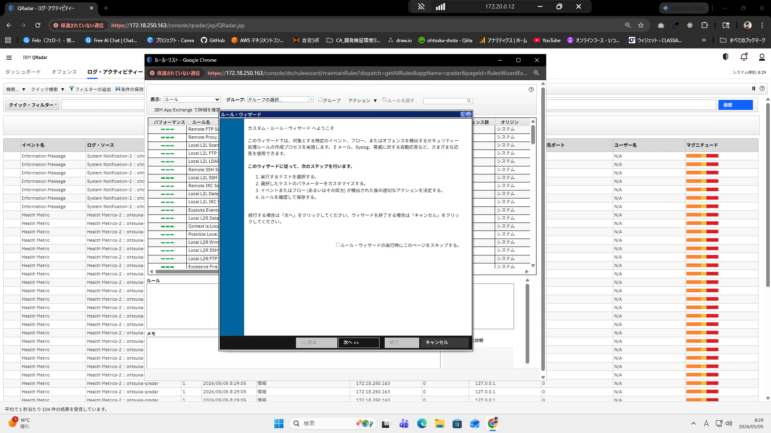Open the グループの選択 dropdown
The image size is (771, 433).
pos(280,99)
